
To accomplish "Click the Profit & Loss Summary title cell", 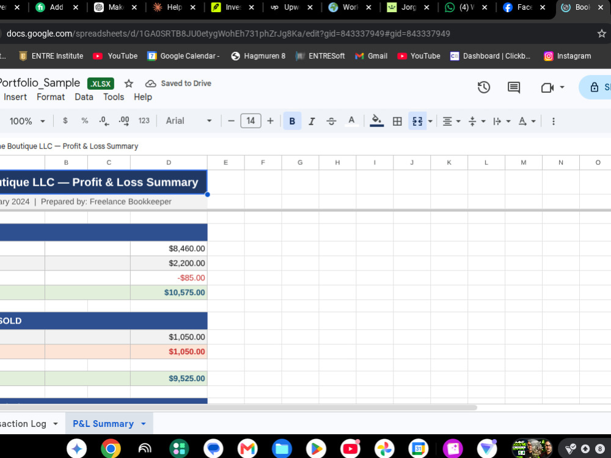I will tap(103, 182).
